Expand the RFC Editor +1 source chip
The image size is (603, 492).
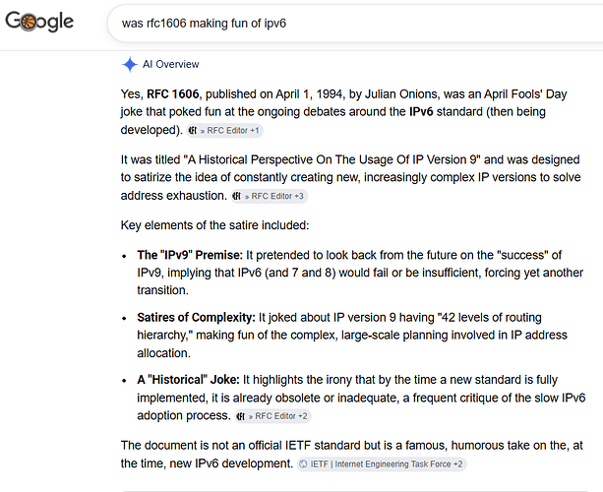pos(224,131)
